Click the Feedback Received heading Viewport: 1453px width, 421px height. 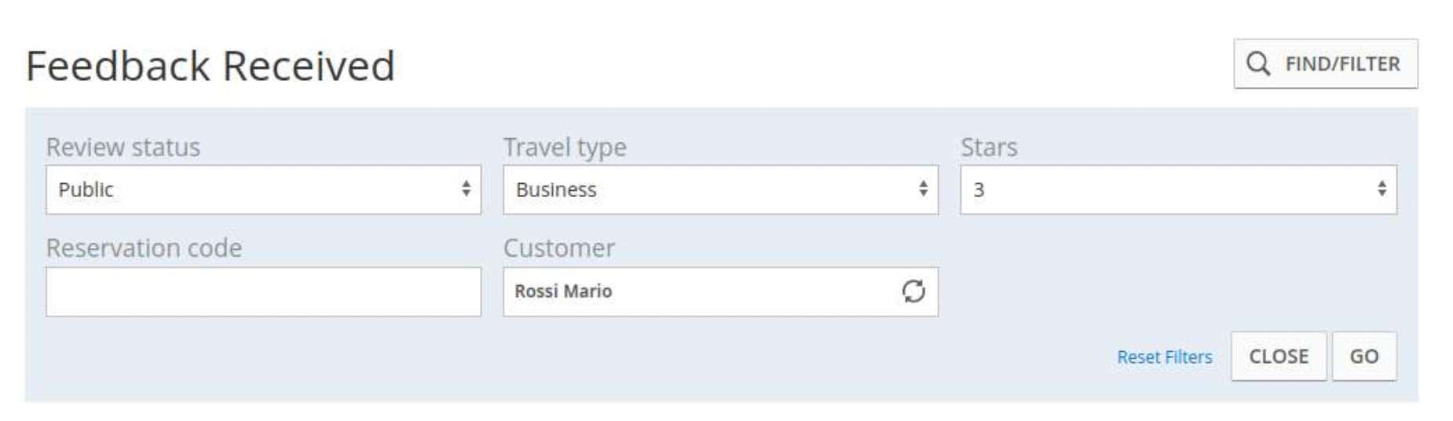[210, 66]
